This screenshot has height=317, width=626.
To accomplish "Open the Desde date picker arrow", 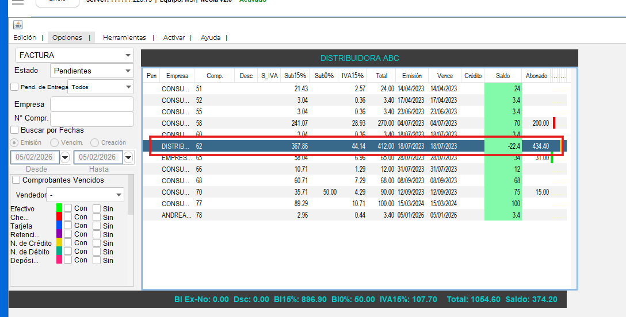I will 65,157.
